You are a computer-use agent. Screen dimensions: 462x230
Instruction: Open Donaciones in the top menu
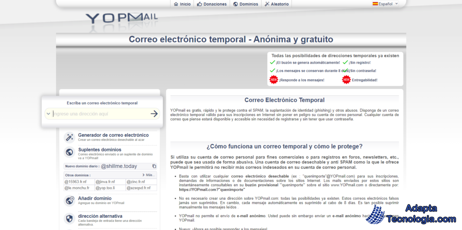pyautogui.click(x=212, y=4)
